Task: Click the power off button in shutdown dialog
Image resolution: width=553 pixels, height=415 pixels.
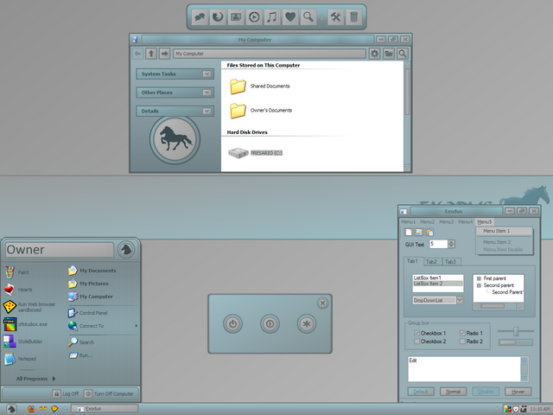Action: [x=232, y=323]
